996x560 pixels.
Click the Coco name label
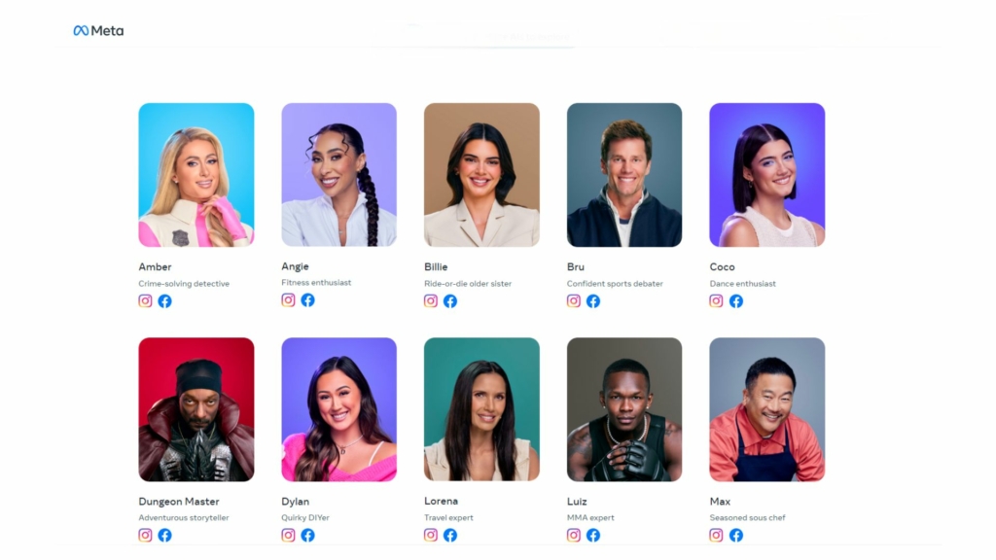[x=723, y=266]
